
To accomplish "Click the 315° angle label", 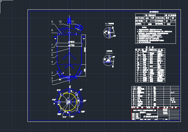I will (58, 90).
